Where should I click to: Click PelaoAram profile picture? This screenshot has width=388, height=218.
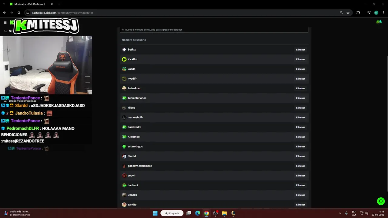click(124, 88)
